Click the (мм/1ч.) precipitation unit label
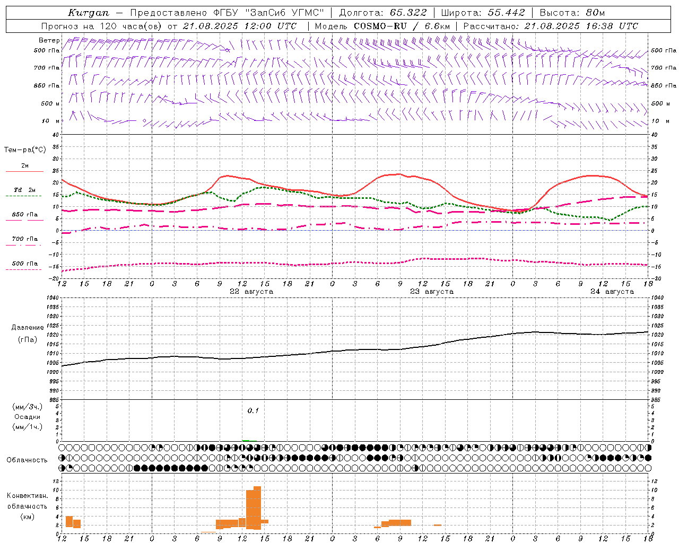679x543 pixels. tap(28, 427)
